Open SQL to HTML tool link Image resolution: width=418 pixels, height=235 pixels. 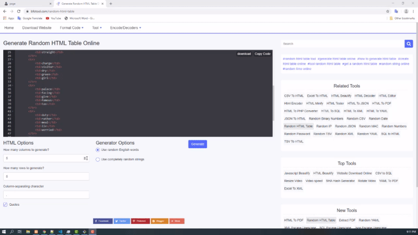390,134
